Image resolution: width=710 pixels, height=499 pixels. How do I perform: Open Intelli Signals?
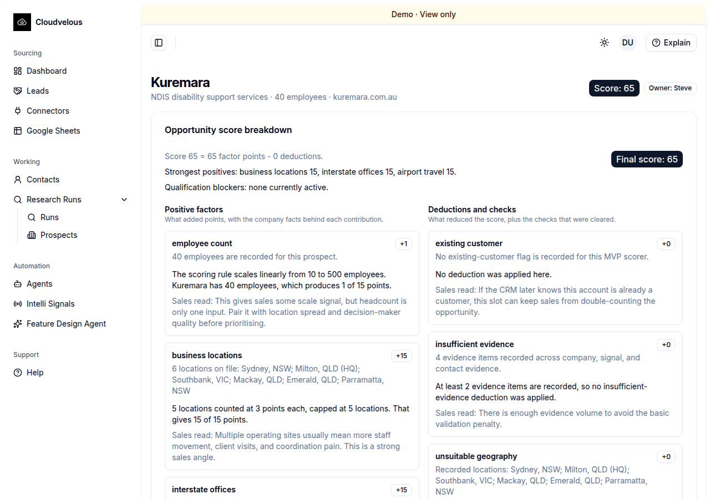71,304
